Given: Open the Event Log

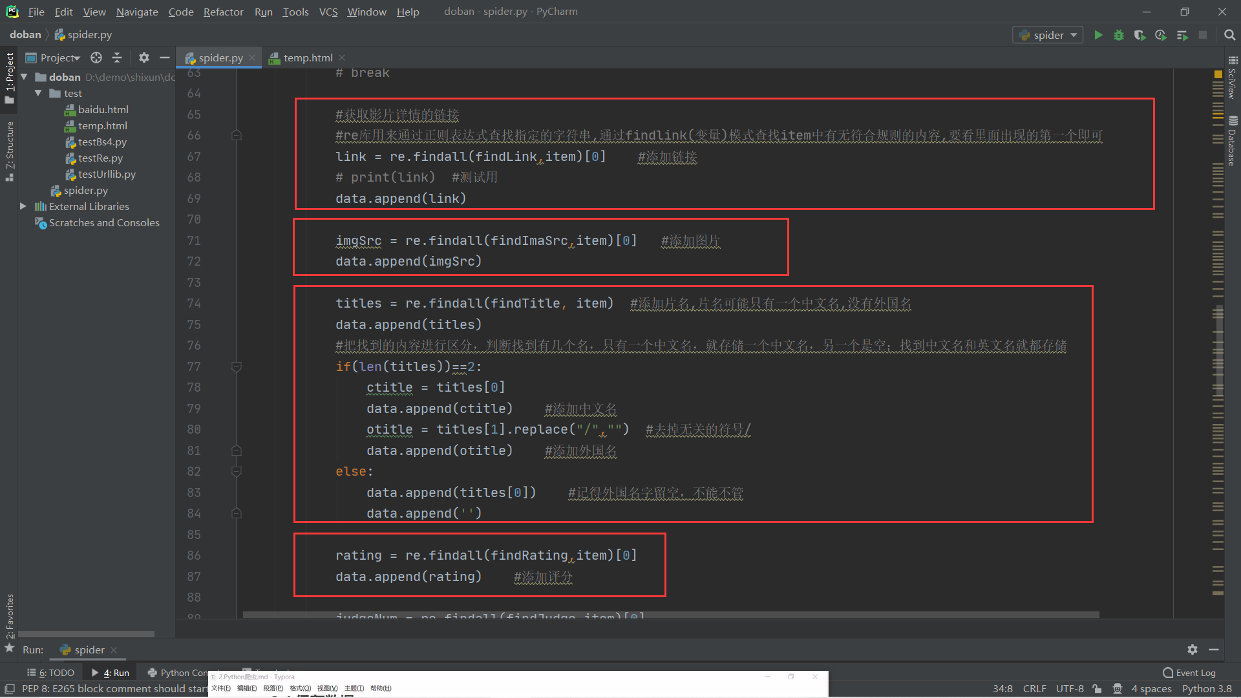Looking at the screenshot, I should click(x=1189, y=673).
